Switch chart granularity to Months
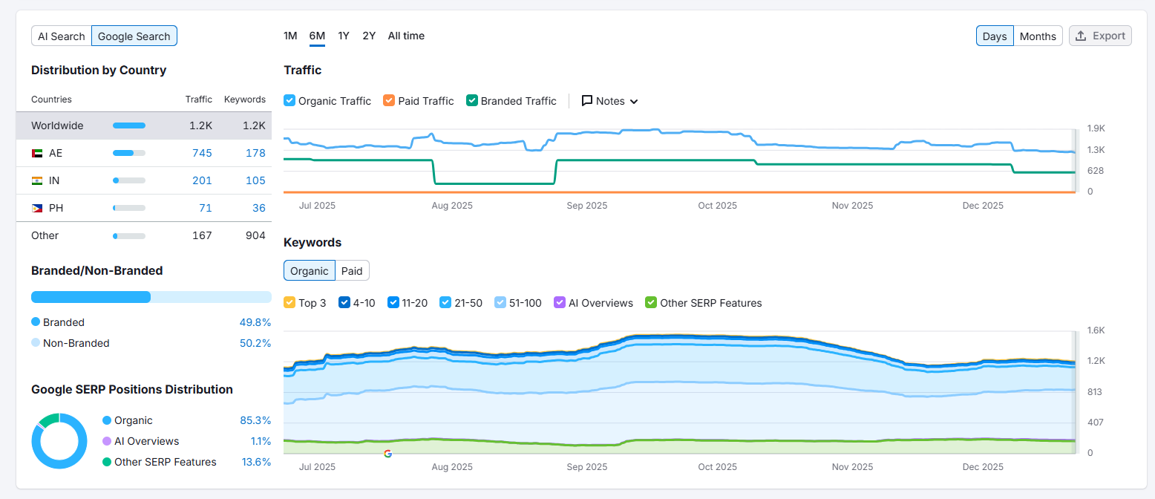The width and height of the screenshot is (1155, 499). 1038,36
